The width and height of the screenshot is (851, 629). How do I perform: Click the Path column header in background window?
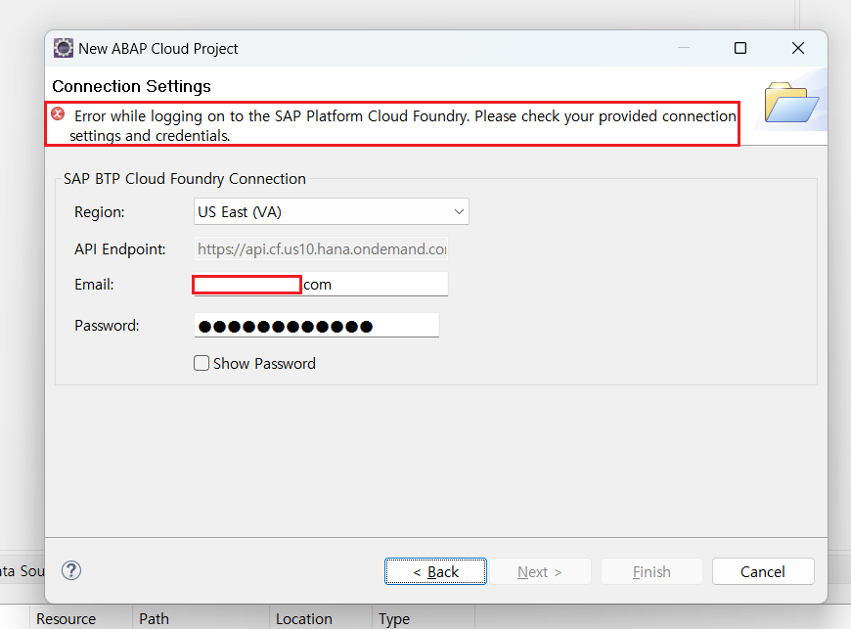pos(154,618)
